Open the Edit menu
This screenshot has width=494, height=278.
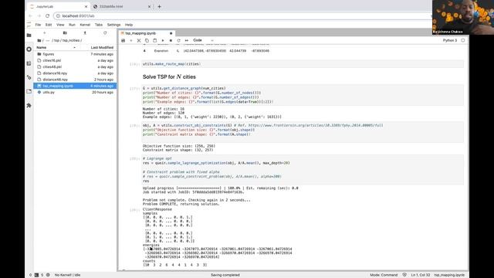point(49,25)
